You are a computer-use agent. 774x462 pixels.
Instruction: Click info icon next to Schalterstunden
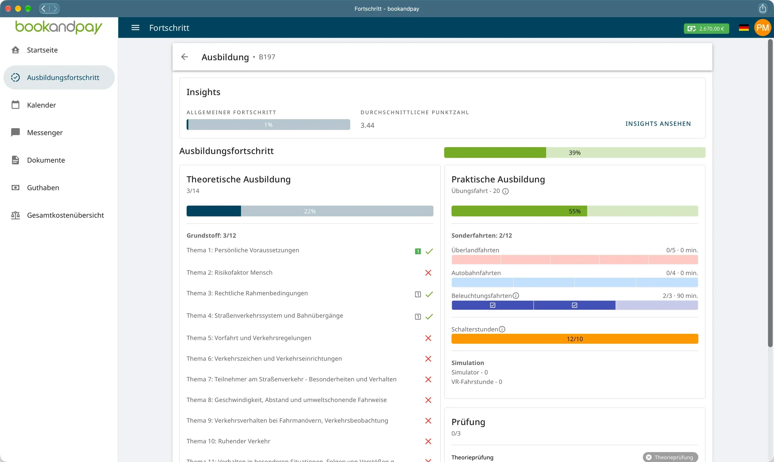coord(502,329)
